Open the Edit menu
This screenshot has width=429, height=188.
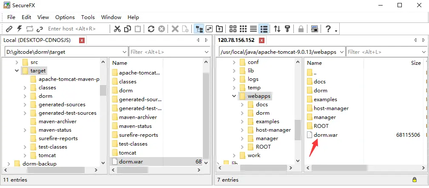[x=26, y=17]
